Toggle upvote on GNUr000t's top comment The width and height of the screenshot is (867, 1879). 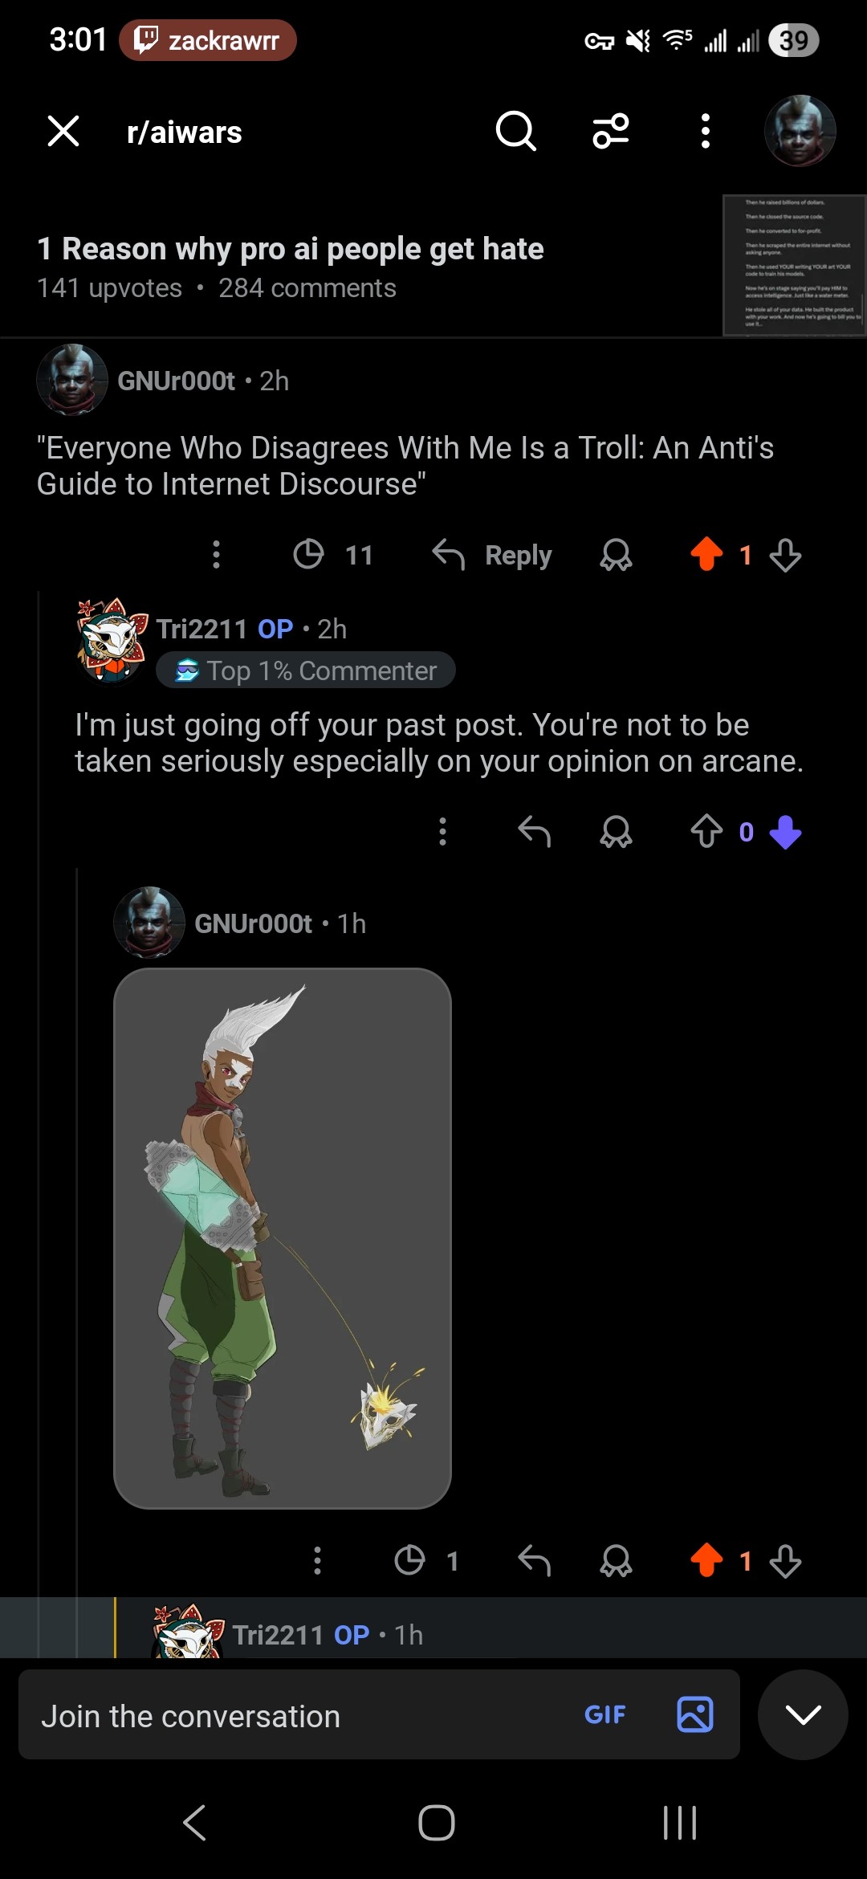point(706,554)
